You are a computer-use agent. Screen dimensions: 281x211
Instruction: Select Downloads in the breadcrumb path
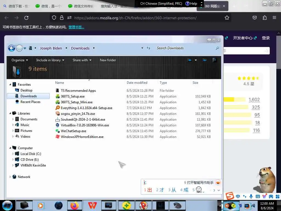(x=80, y=48)
